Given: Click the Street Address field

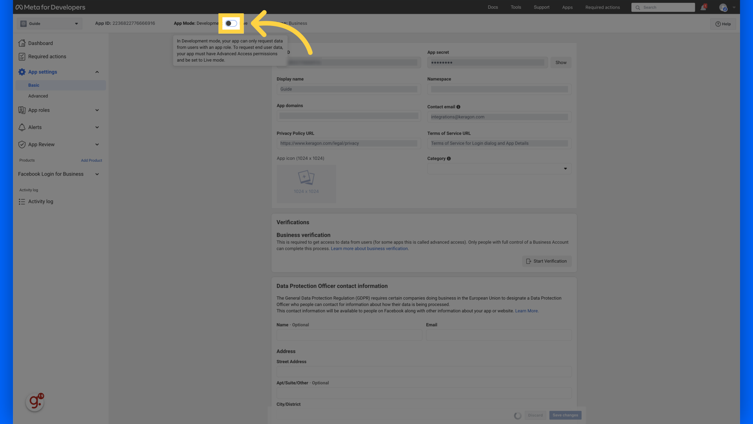Looking at the screenshot, I should point(424,372).
